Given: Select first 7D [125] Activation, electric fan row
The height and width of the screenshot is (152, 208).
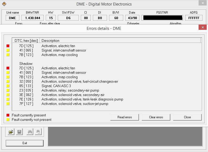Looking at the screenshot, I should tap(107, 46).
